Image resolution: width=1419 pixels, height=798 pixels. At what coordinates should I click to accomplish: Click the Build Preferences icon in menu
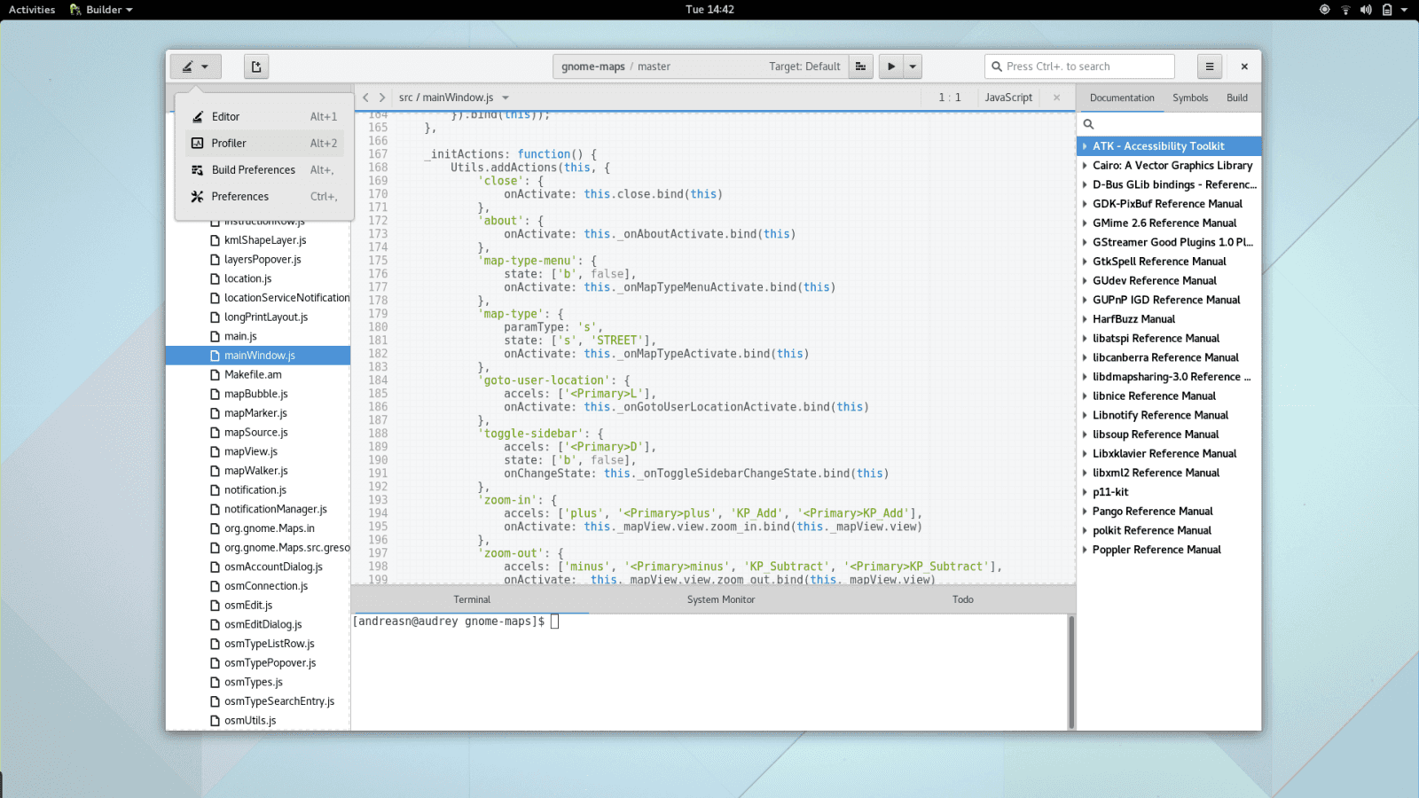[198, 169]
